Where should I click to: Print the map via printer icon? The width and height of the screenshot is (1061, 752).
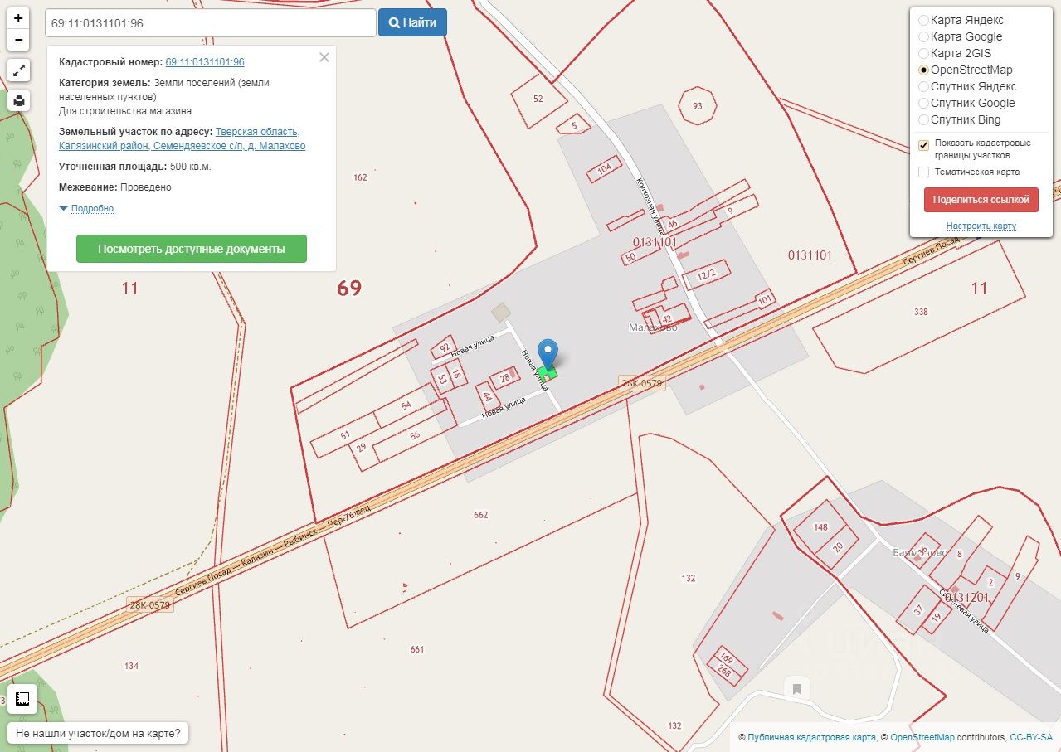click(18, 101)
